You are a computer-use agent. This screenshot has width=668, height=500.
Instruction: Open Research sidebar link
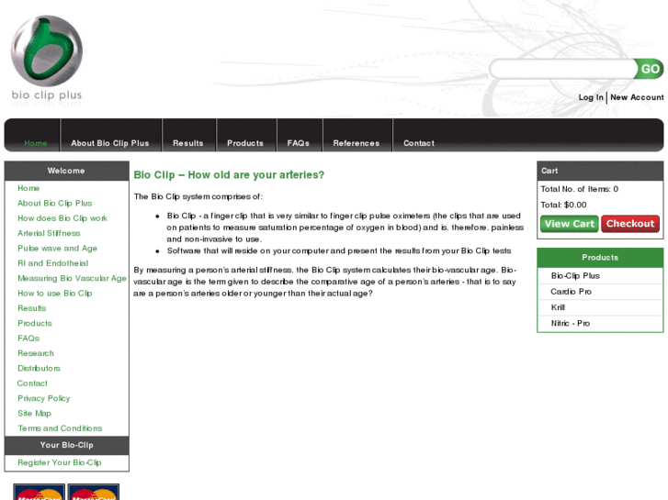pos(36,353)
